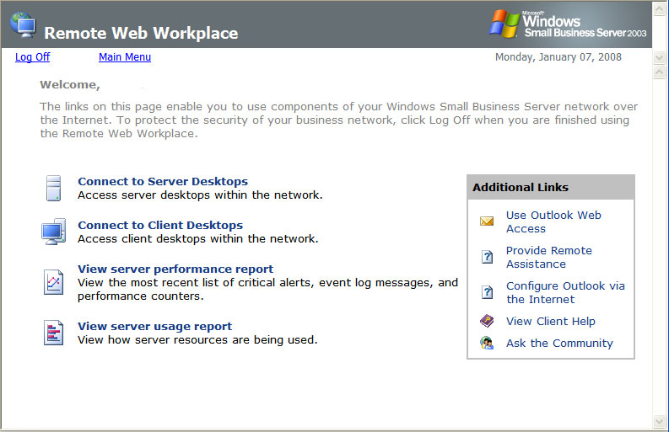This screenshot has width=669, height=432.
Task: Click the main page scroll up arrow
Action: [659, 72]
